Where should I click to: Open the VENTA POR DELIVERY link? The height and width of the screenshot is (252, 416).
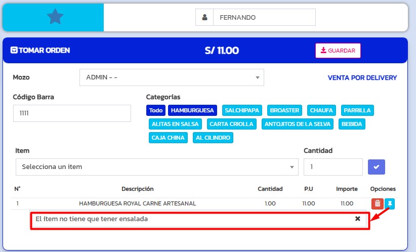pos(362,78)
